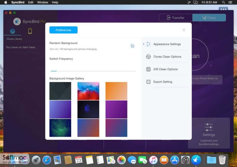
Task: Open the Trash in the Dock
Action: tap(222, 160)
